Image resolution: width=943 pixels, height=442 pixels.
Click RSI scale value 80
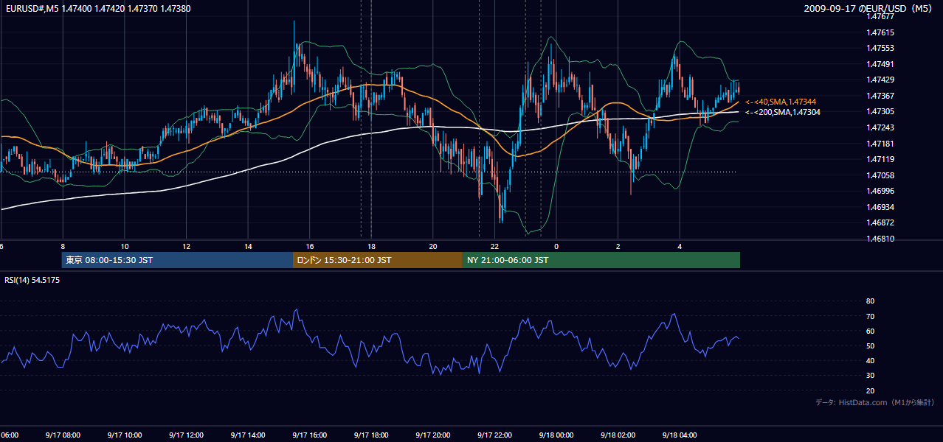(871, 301)
